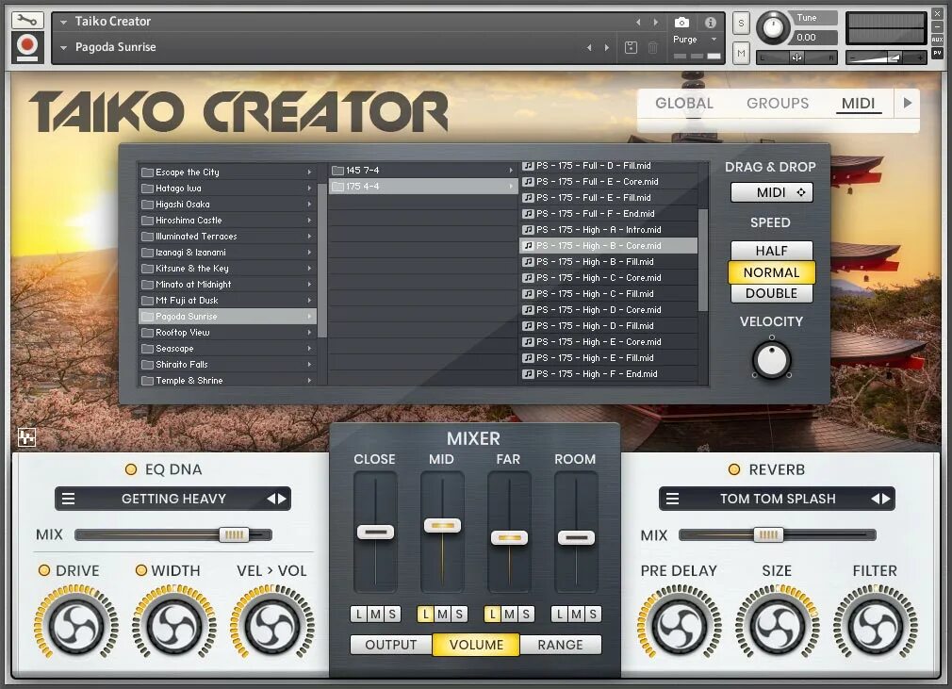The height and width of the screenshot is (689, 952).
Task: Open the Purge dropdown menu
Action: tap(714, 40)
